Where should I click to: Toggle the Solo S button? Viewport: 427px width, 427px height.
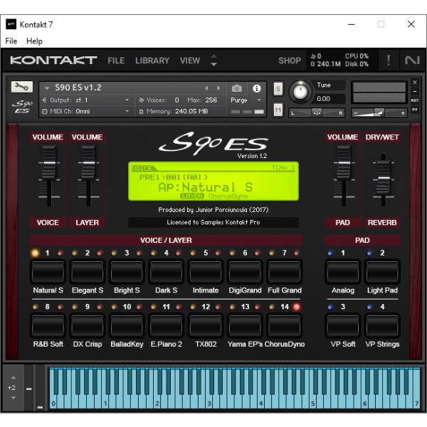tap(278, 88)
